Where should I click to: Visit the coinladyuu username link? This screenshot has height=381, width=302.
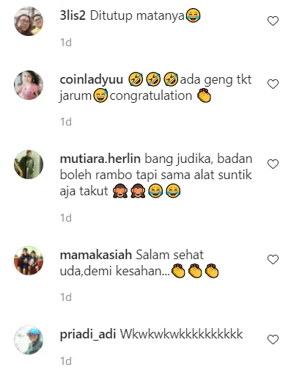(92, 80)
